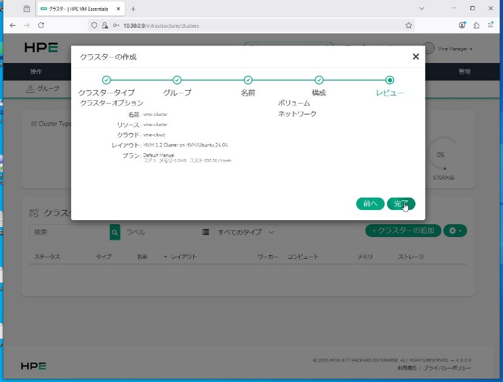The height and width of the screenshot is (382, 503).
Task: Select the クラスタータイプ step circle
Action: point(106,80)
